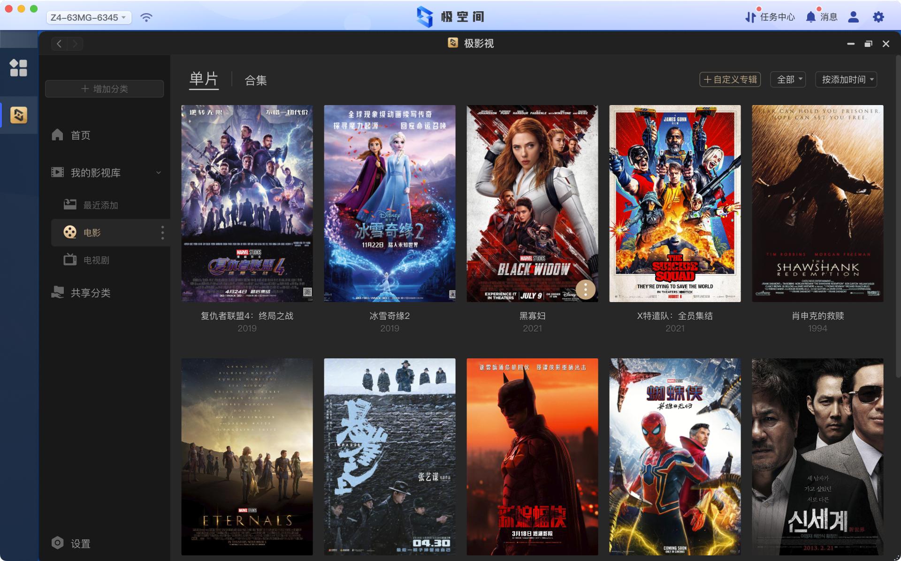
Task: Open the 按添加时间 sort dropdown
Action: (x=846, y=79)
